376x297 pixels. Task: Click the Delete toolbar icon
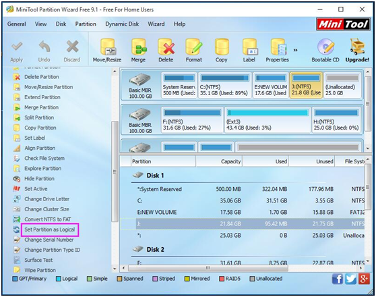pyautogui.click(x=166, y=47)
